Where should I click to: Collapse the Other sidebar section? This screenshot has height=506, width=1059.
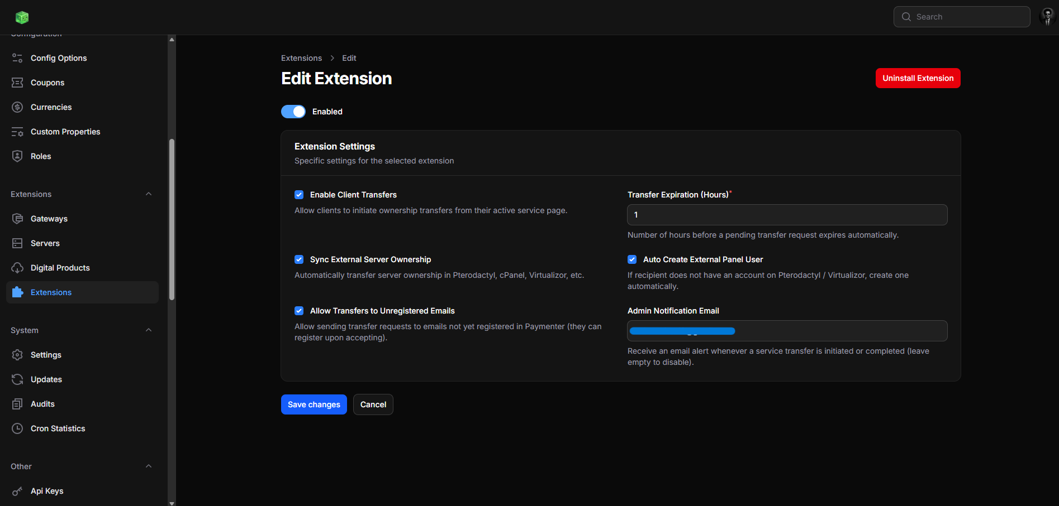tap(149, 466)
